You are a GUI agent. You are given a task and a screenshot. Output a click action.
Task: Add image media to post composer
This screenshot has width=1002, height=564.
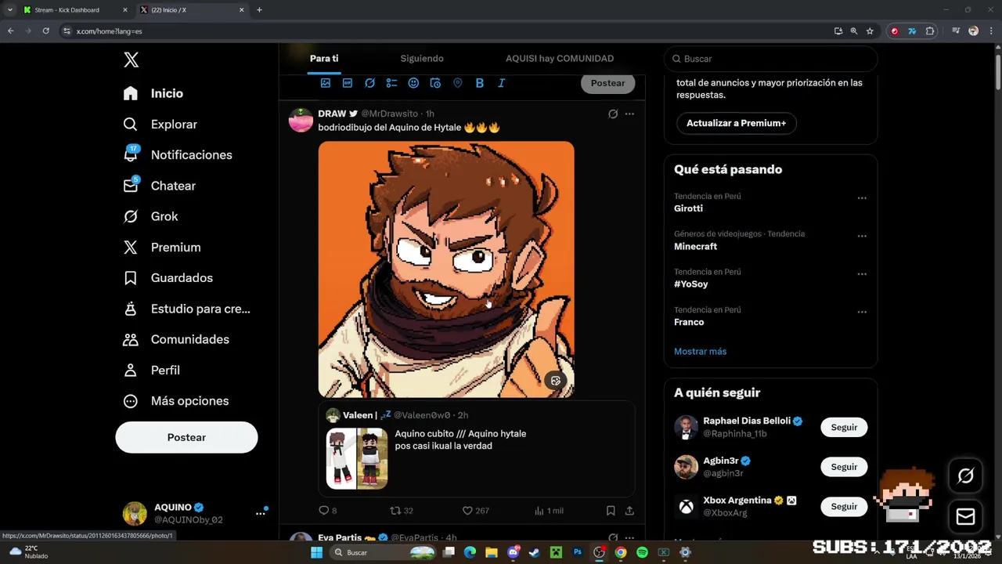coord(326,83)
